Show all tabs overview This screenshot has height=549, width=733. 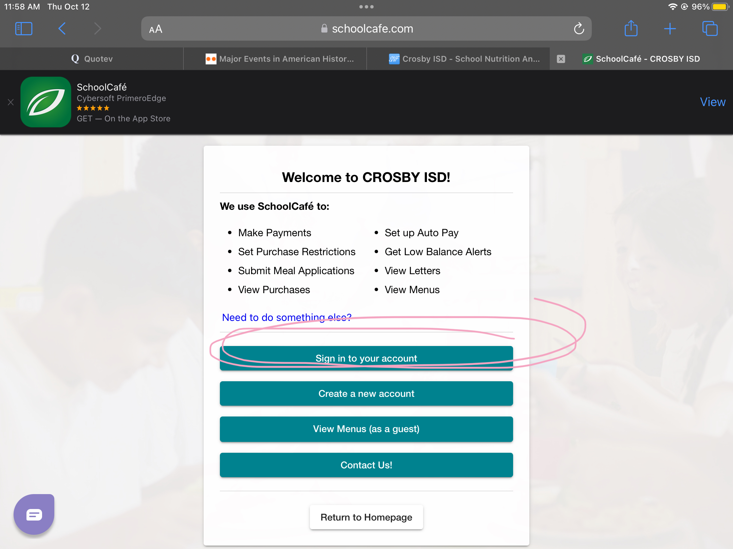pyautogui.click(x=710, y=29)
